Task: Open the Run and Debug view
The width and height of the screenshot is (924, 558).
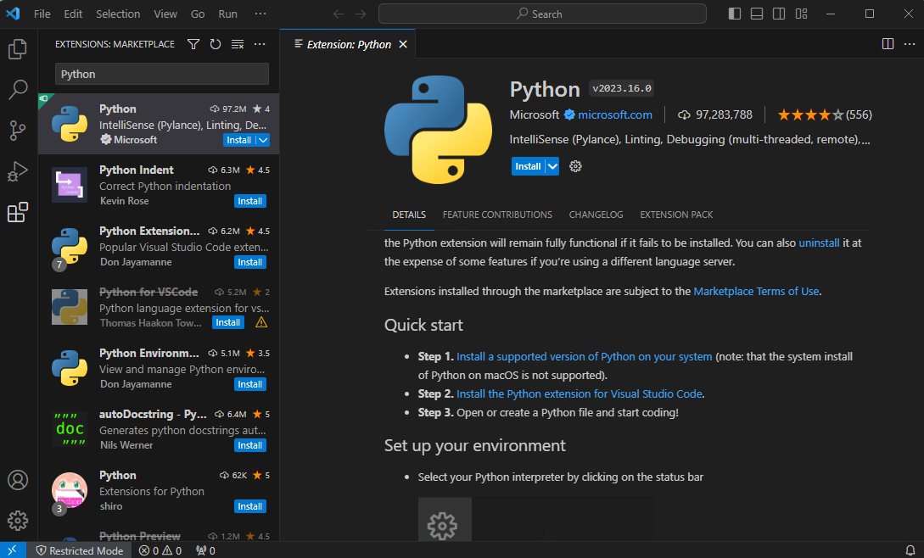Action: click(x=18, y=171)
